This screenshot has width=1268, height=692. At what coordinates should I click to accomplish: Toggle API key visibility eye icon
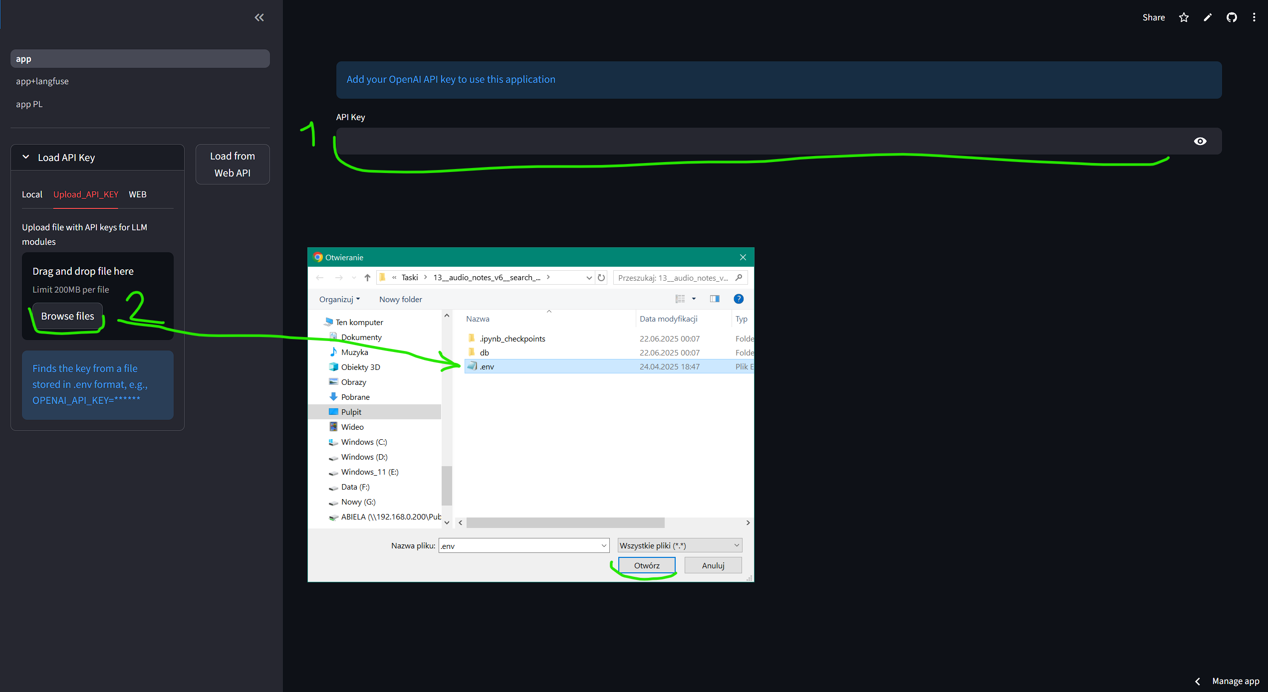tap(1200, 141)
